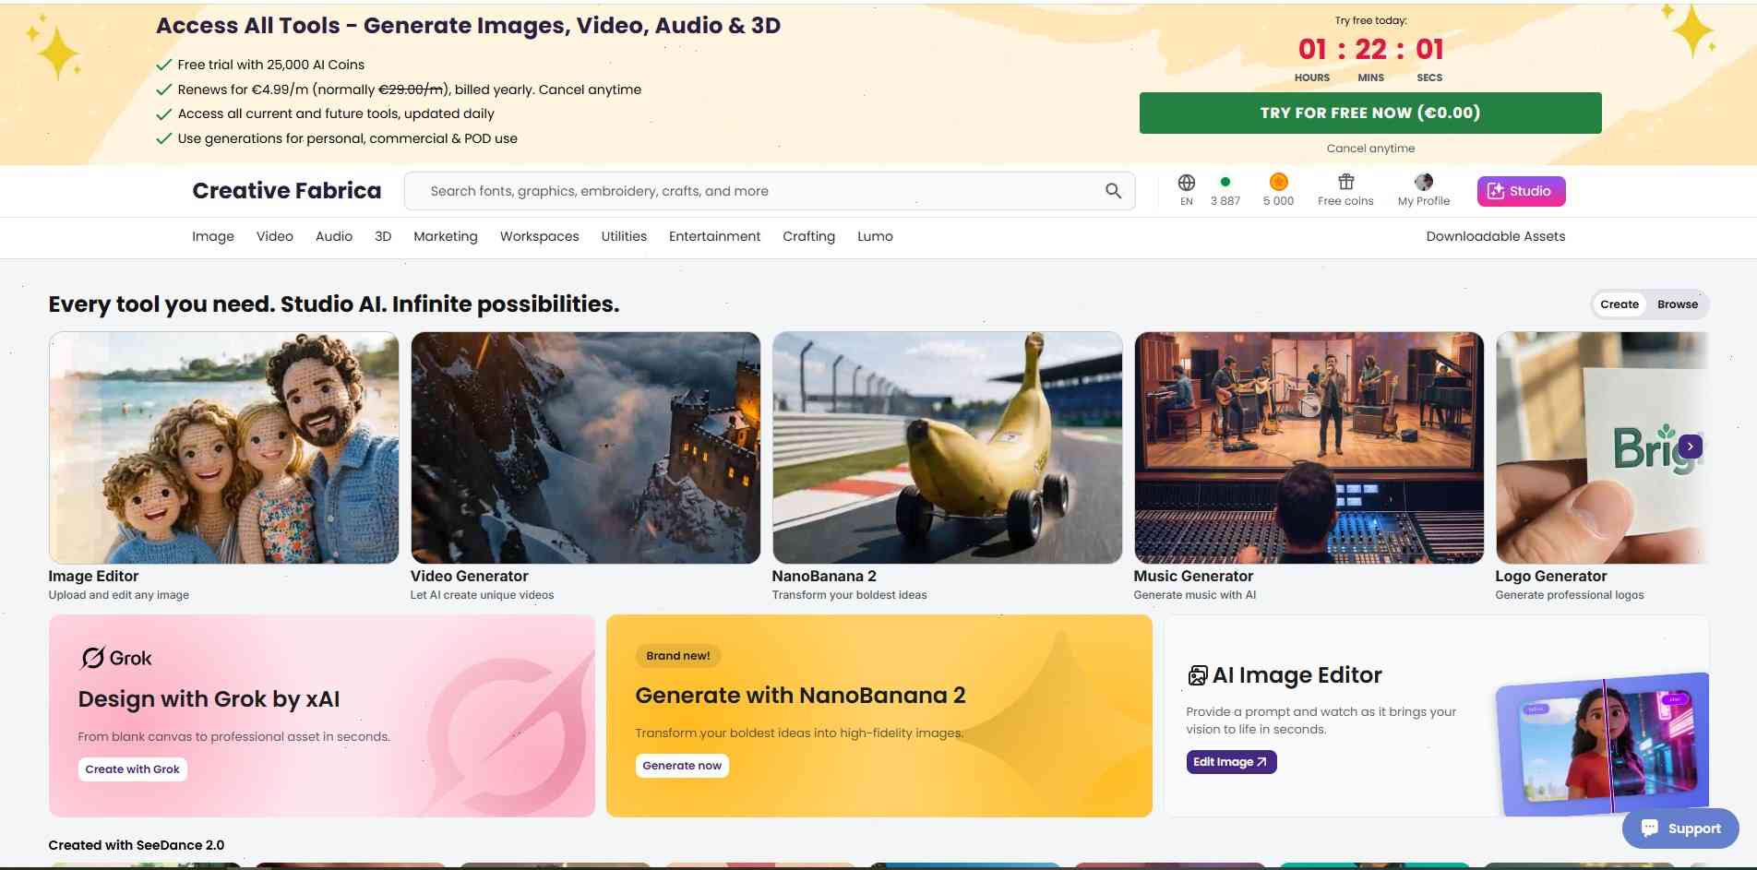Click the 'Brand new!' badge
The height and width of the screenshot is (870, 1757).
click(x=678, y=656)
